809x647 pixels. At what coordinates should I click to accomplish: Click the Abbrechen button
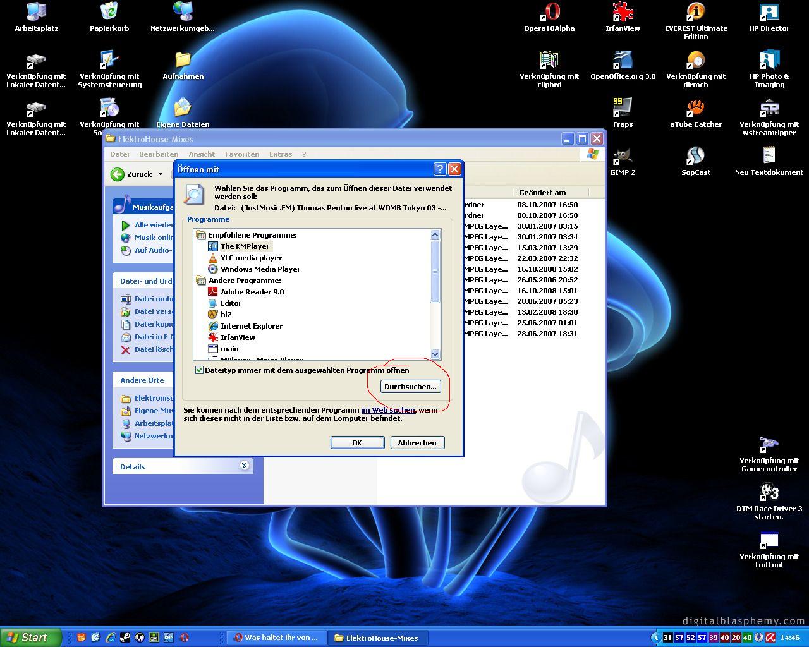(x=417, y=442)
